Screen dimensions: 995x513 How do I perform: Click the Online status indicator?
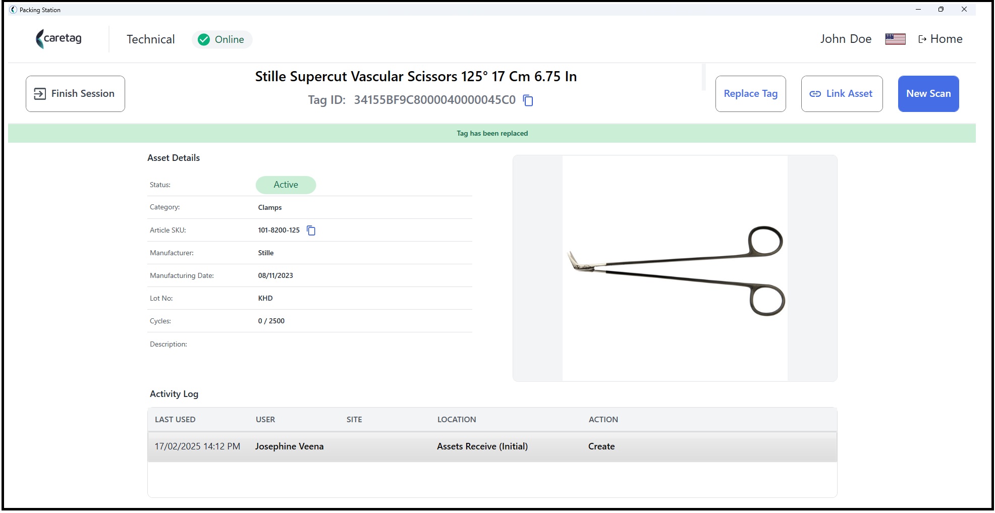[222, 39]
